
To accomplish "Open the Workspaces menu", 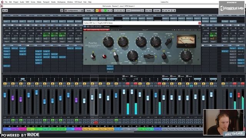I will point(61,2).
